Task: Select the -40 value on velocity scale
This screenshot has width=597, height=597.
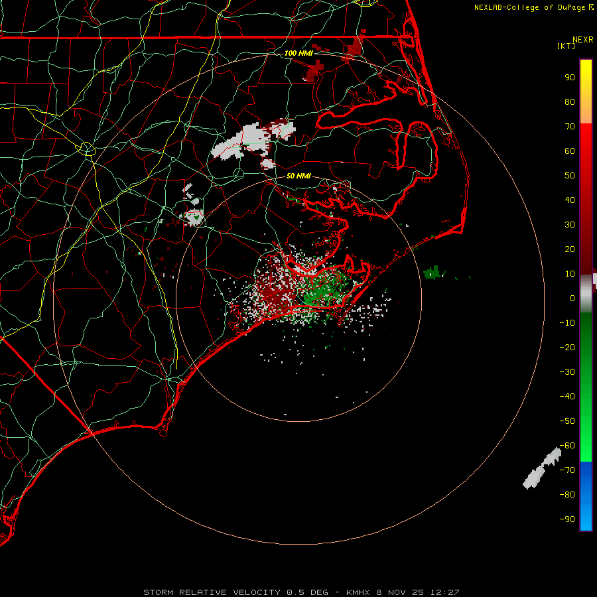Action: click(x=567, y=397)
